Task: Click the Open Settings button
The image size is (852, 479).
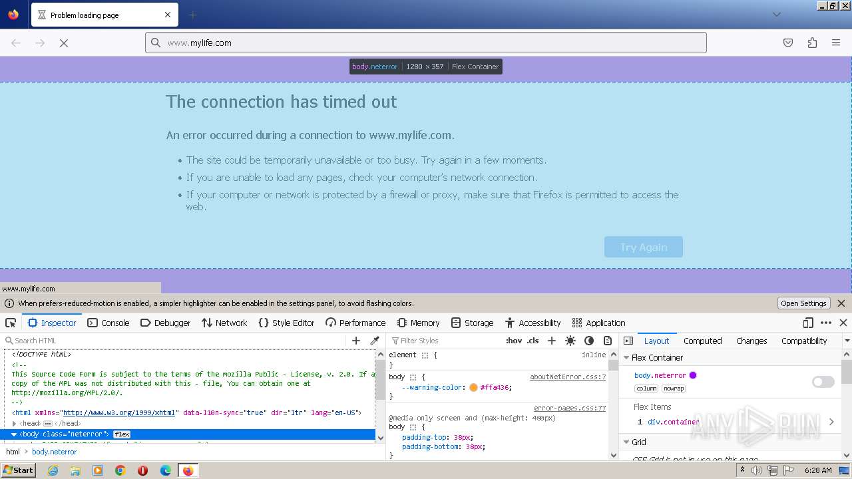Action: [803, 303]
